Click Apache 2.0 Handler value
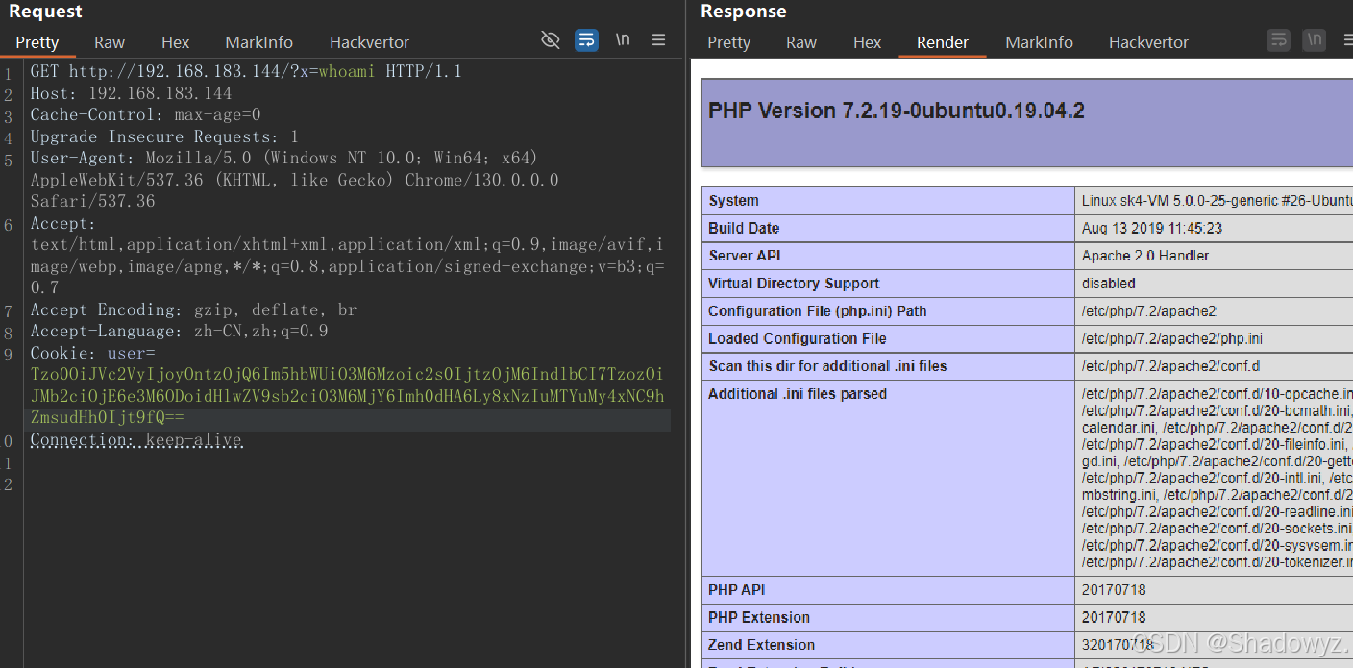This screenshot has height=668, width=1353. [1145, 255]
